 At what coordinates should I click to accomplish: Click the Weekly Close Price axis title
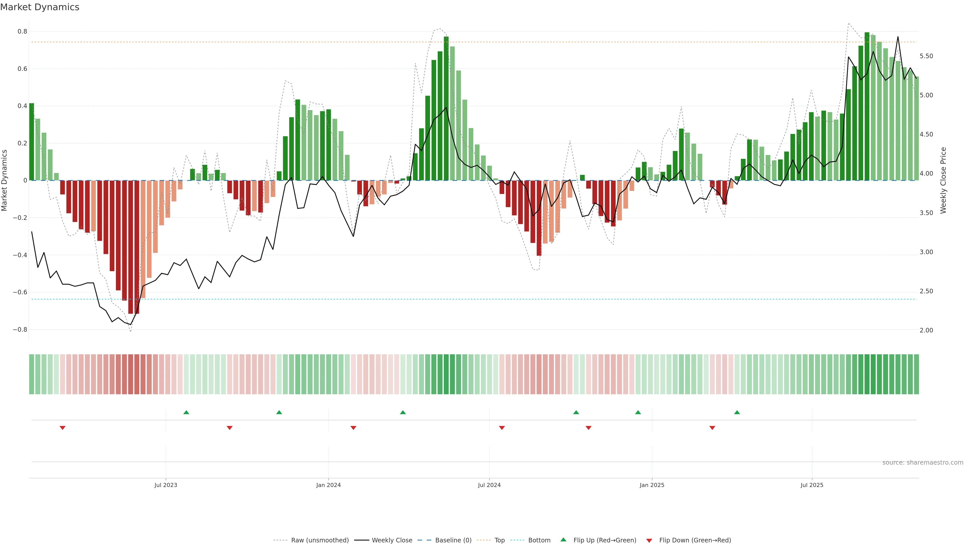(943, 180)
